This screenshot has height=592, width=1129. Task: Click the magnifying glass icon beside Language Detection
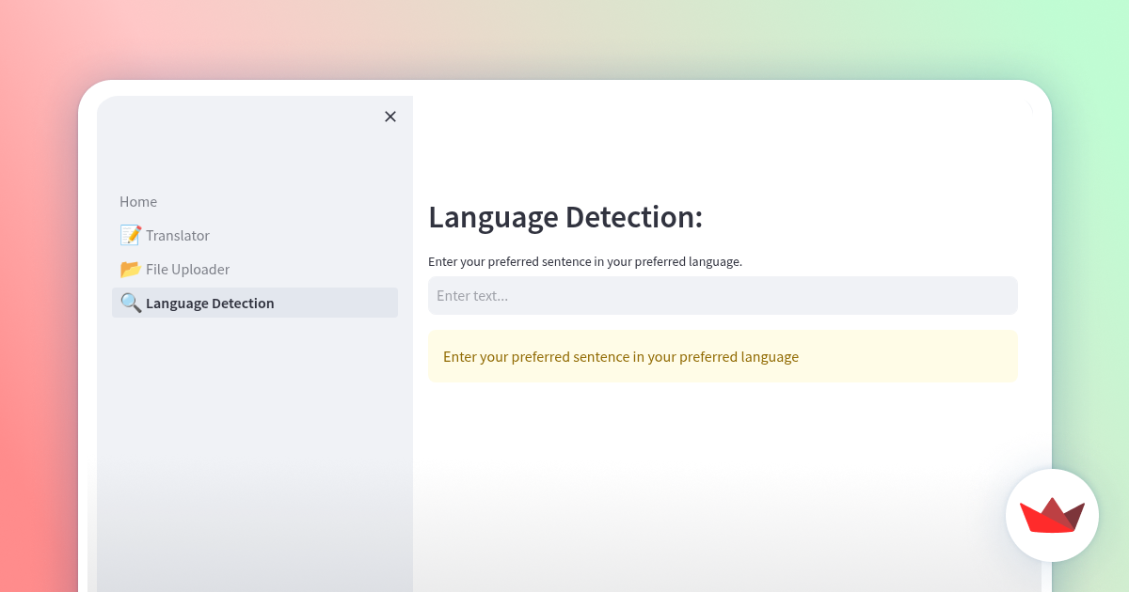[131, 303]
